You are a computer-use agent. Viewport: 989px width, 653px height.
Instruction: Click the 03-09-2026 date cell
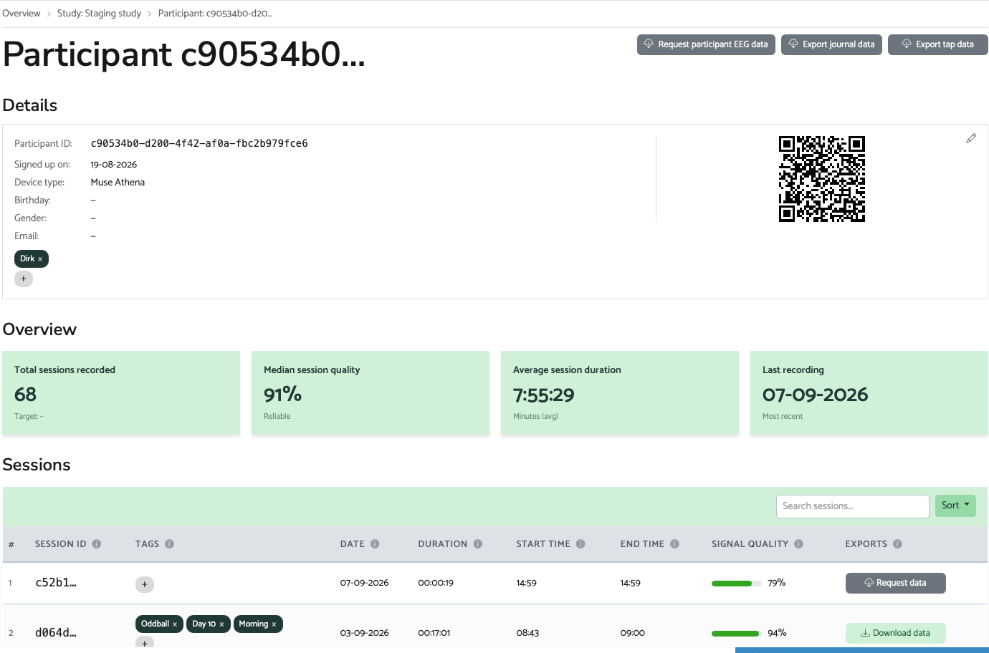364,633
